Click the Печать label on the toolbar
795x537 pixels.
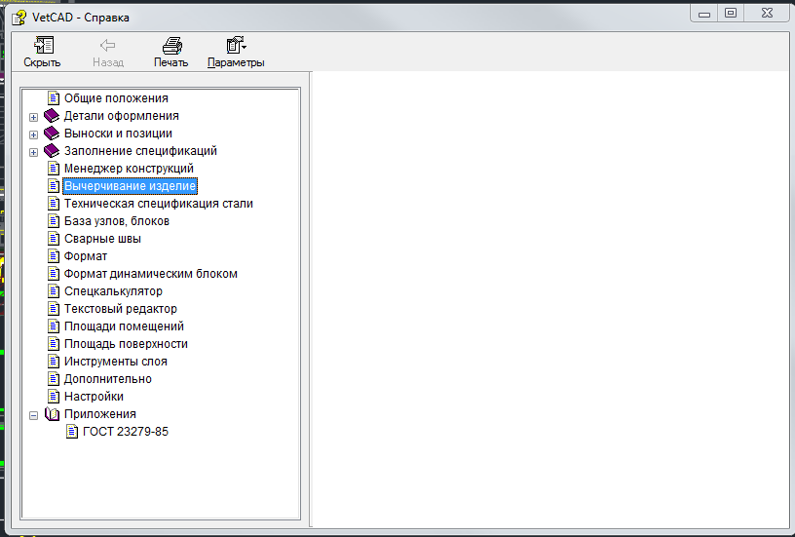170,62
